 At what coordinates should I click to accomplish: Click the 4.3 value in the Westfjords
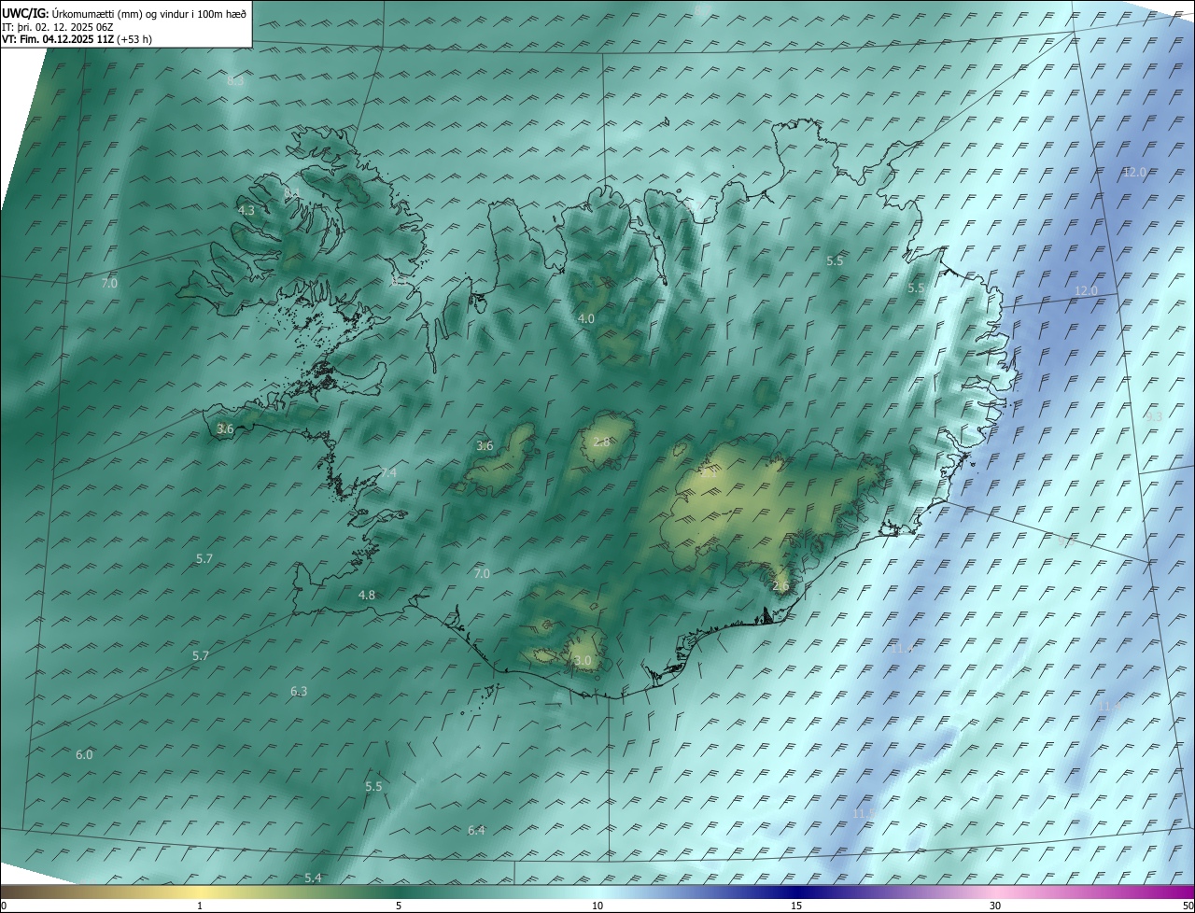(246, 211)
